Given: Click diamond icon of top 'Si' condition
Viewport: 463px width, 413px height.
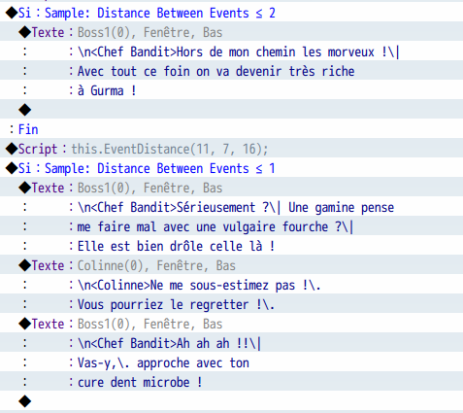Looking at the screenshot, I should tap(12, 13).
